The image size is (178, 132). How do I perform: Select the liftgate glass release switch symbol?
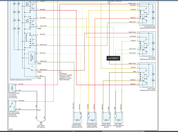pyautogui.click(x=12, y=105)
